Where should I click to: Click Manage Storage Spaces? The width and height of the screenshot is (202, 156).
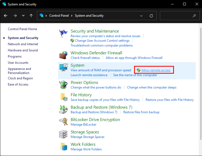click(88, 137)
